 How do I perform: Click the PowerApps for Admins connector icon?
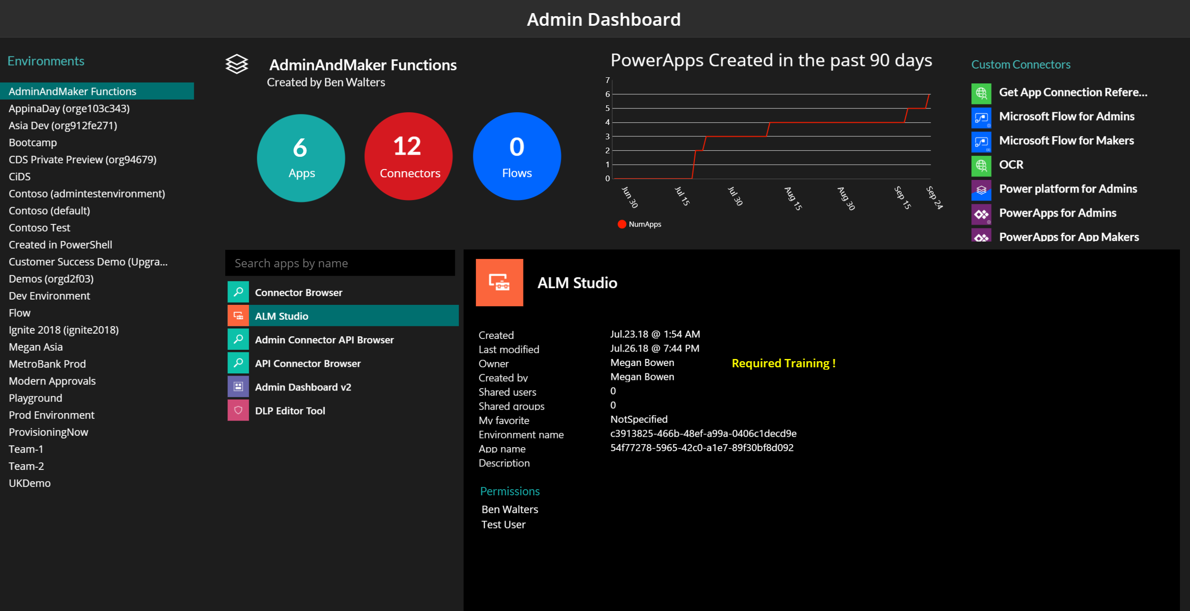[x=981, y=214]
